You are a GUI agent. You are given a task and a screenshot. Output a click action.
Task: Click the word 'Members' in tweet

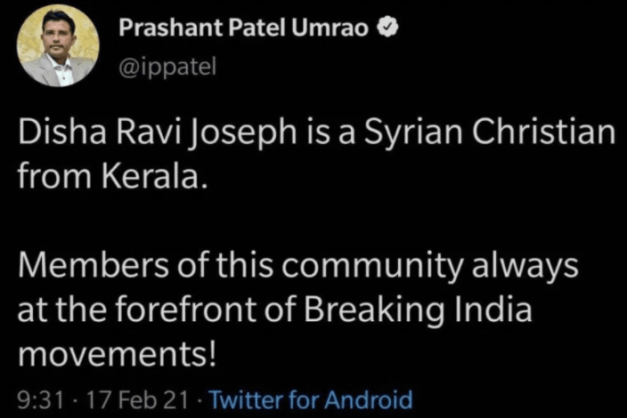click(x=93, y=266)
